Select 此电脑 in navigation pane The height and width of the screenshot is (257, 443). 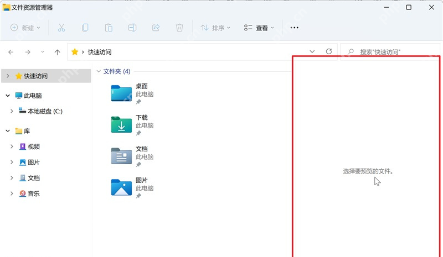click(x=29, y=96)
